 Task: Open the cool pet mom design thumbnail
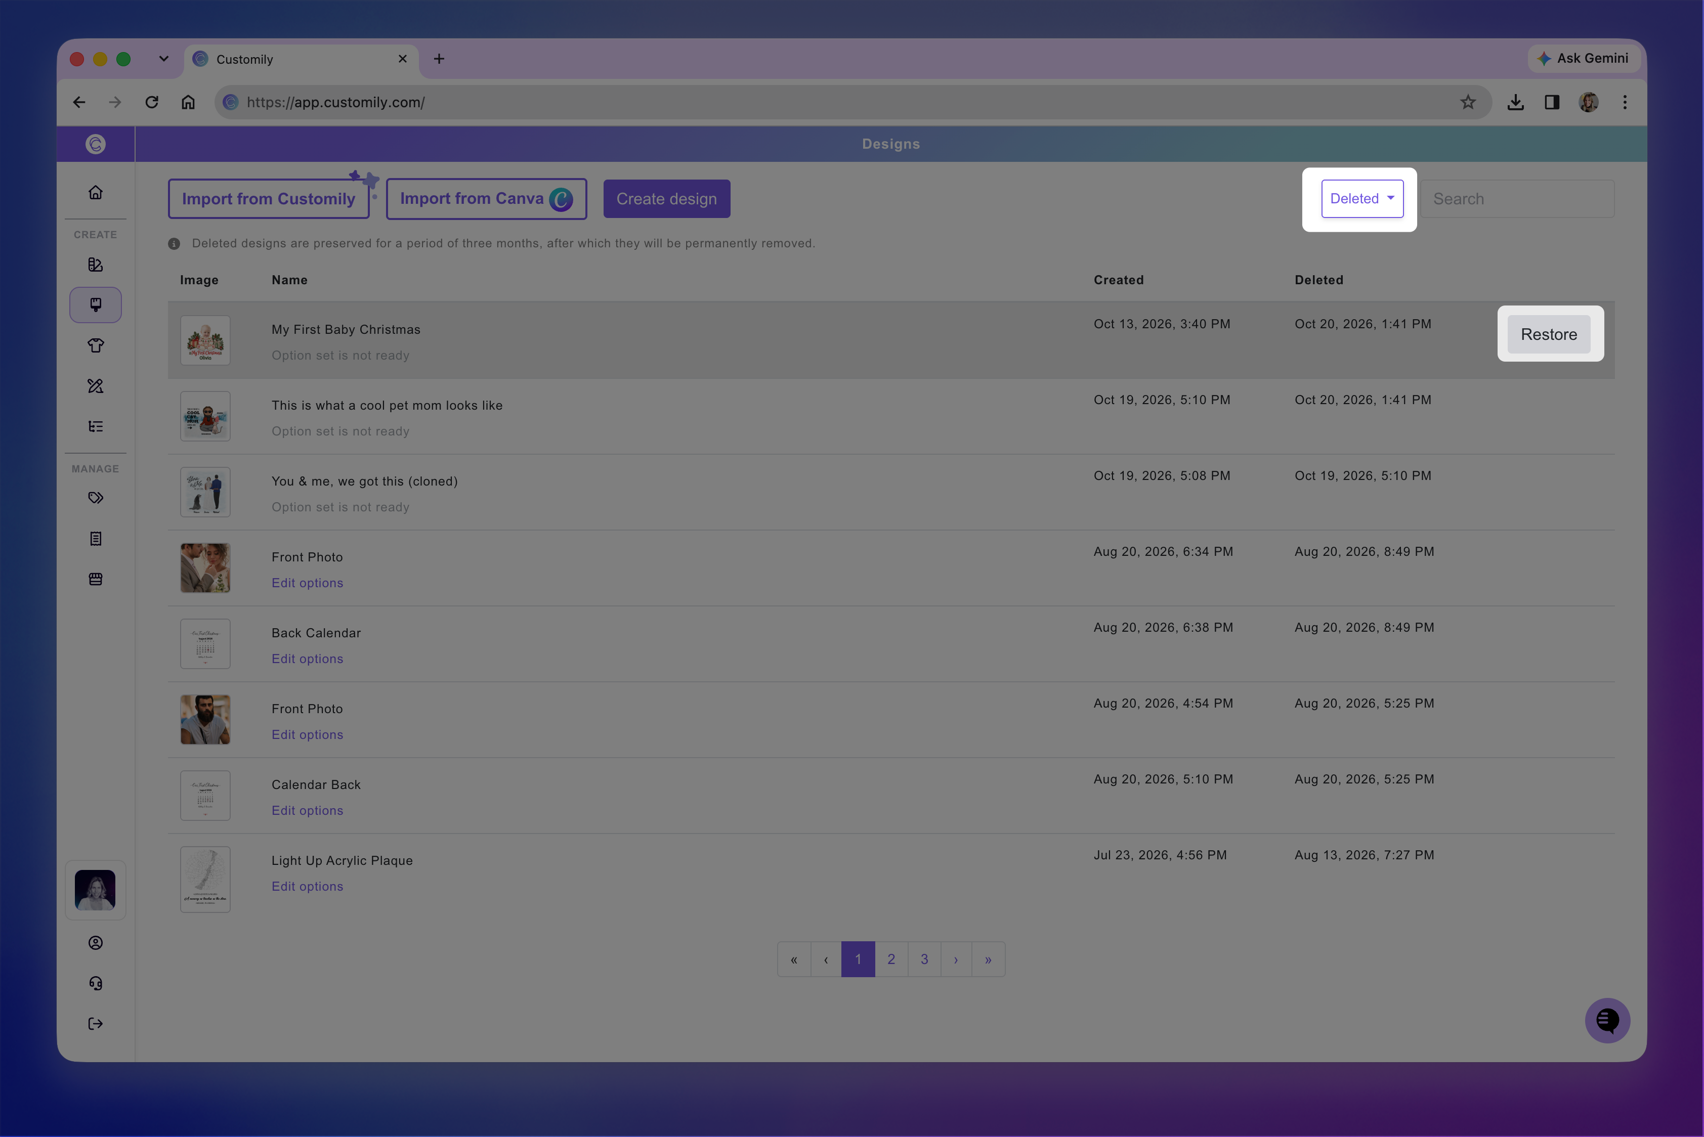(205, 416)
